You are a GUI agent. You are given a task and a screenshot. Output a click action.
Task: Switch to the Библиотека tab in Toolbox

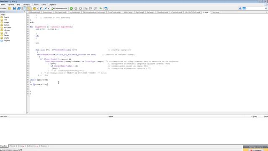(x=32, y=146)
